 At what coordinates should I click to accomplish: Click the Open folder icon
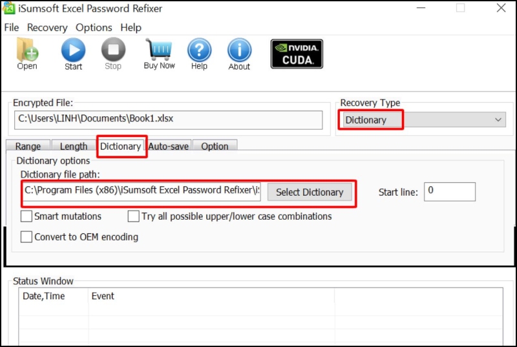pyautogui.click(x=27, y=50)
